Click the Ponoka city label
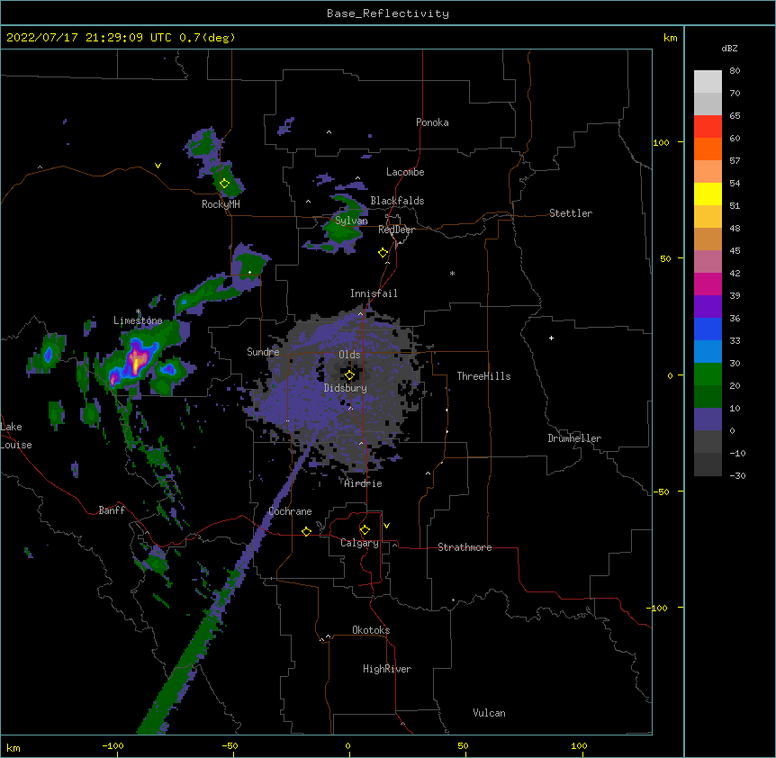Viewport: 776px width, 758px height. (432, 122)
